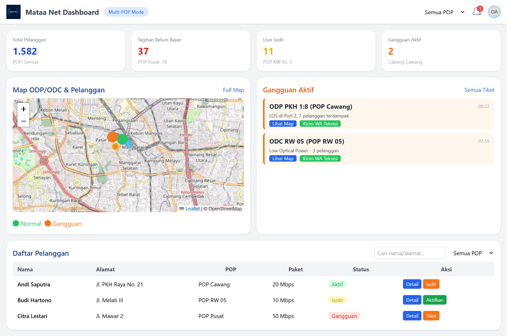Select the green Normal marker on the map

[x=123, y=140]
